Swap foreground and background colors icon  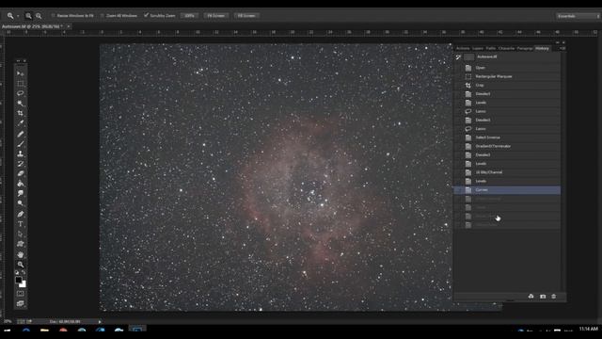24,272
